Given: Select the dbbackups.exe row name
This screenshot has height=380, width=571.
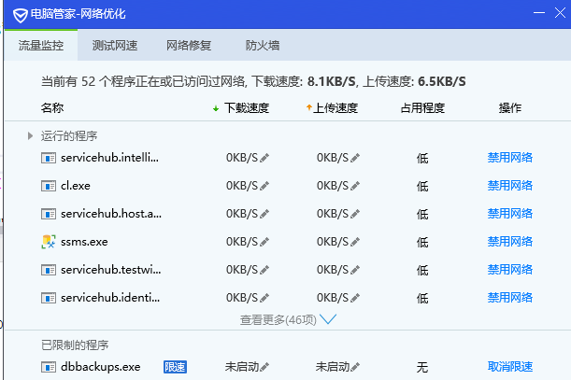Looking at the screenshot, I should (101, 367).
